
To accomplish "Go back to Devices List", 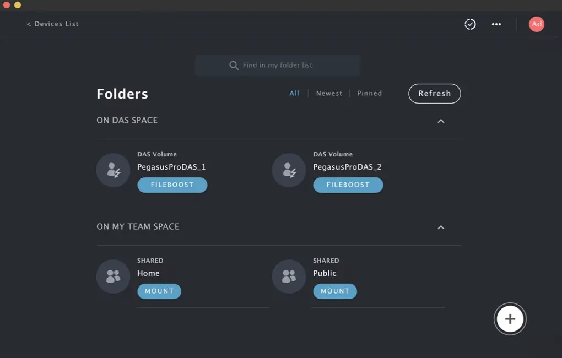I will pos(53,24).
